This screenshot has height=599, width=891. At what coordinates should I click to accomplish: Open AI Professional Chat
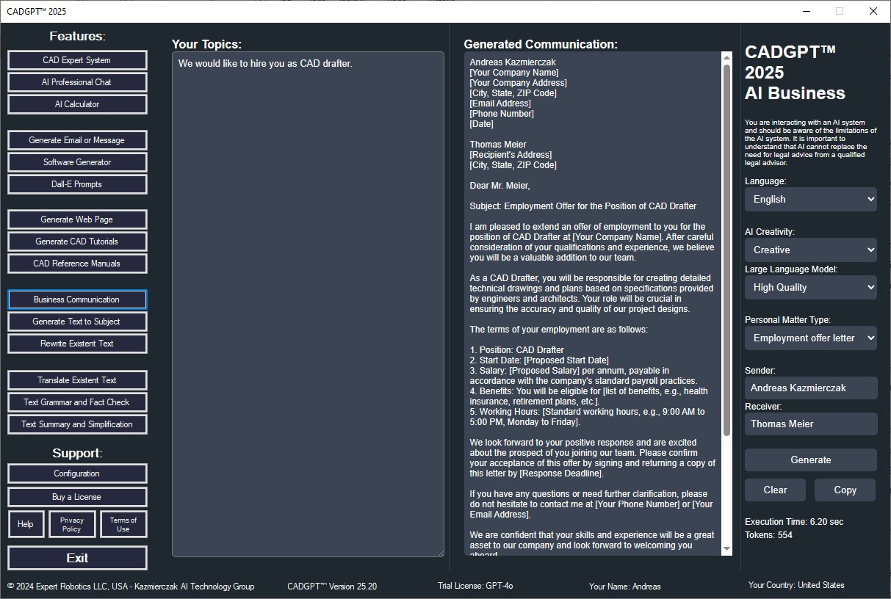click(x=77, y=82)
